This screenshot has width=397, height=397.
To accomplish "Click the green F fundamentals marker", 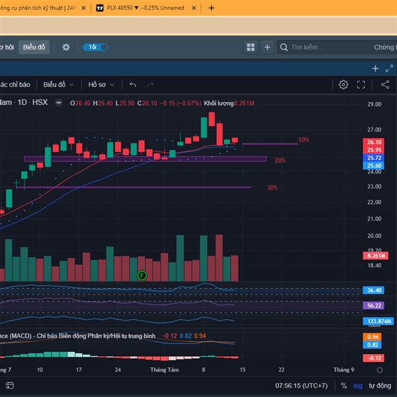I will [x=142, y=275].
